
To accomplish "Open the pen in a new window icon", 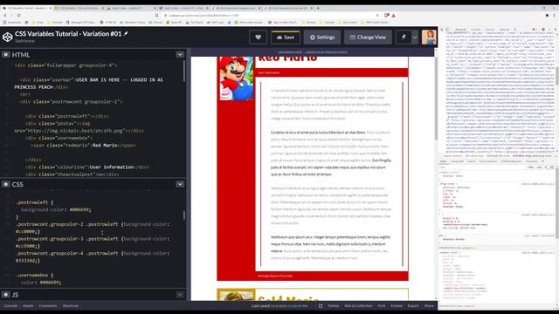I will (321, 305).
